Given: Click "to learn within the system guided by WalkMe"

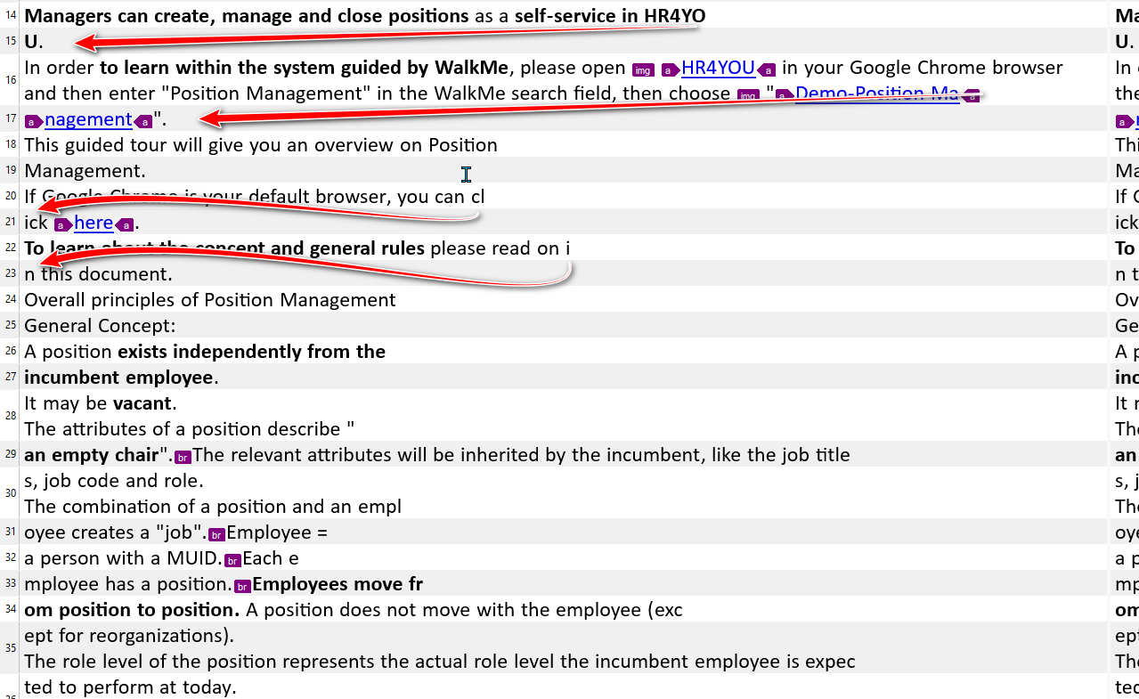Looking at the screenshot, I should coord(304,68).
